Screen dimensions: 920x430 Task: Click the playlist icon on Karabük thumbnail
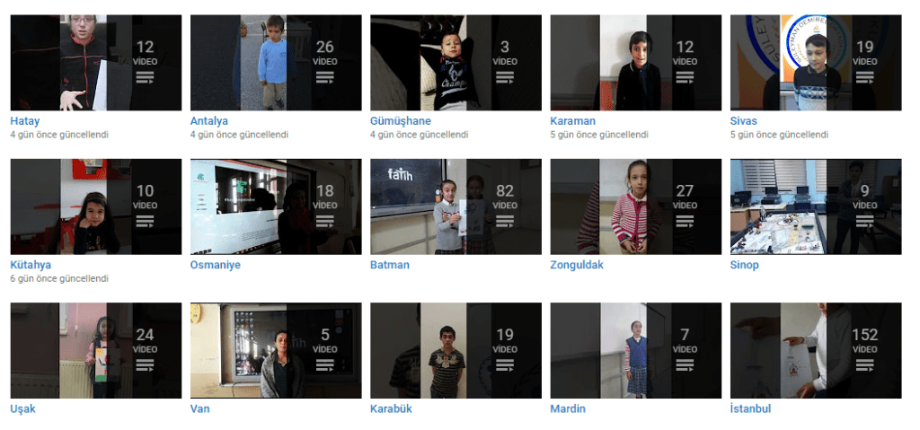pos(505,364)
